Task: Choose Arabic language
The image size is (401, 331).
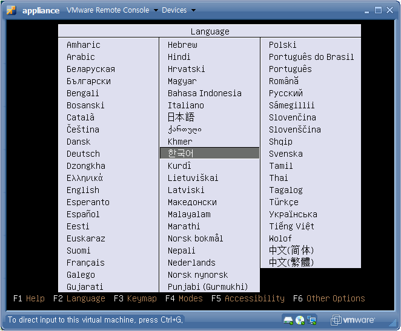Action: [81, 57]
